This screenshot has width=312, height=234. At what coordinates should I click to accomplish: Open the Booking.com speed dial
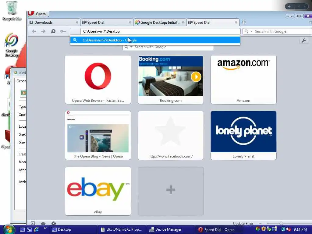click(x=171, y=80)
